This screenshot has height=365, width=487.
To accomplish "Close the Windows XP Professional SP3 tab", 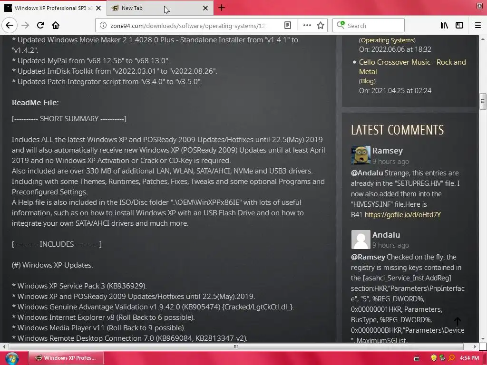I will click(98, 8).
